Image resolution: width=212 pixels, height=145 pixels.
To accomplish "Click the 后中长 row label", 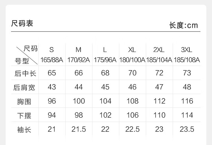I will 25,73.
